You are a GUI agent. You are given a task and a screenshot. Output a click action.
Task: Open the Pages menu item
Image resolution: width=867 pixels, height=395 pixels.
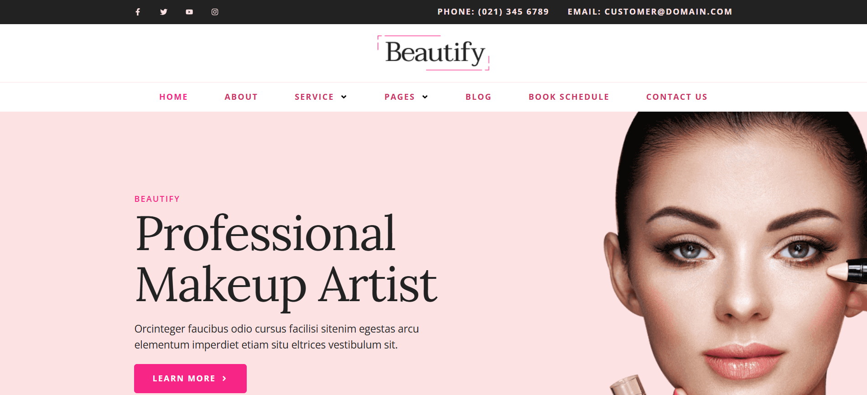[399, 97]
